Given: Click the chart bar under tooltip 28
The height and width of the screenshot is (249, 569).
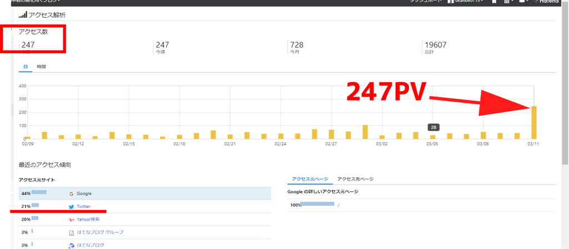Looking at the screenshot, I should pyautogui.click(x=432, y=137).
